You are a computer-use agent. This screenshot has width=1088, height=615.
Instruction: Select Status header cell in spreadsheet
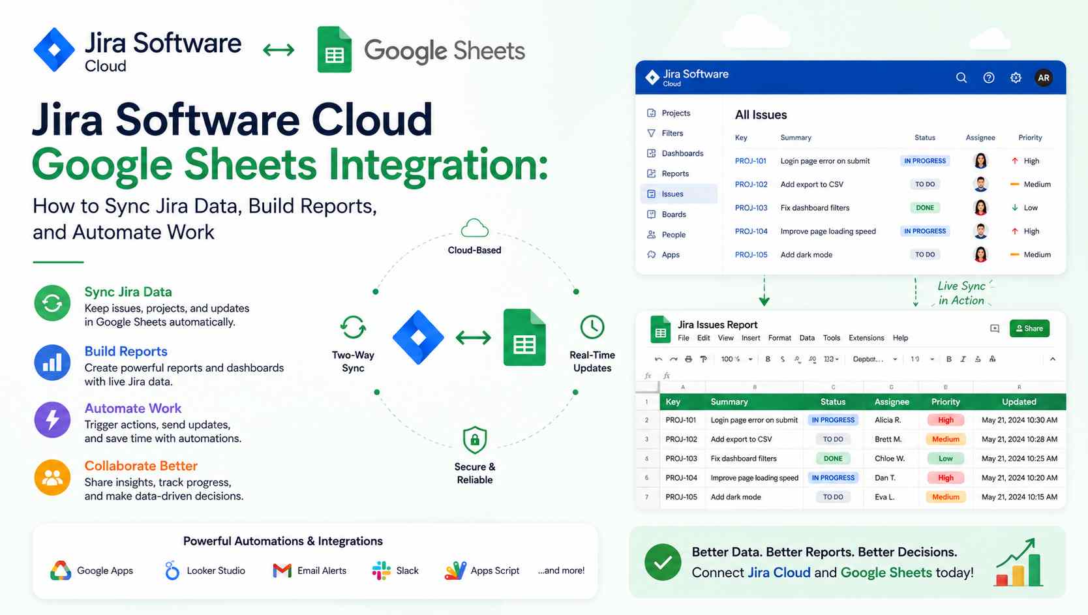(x=833, y=402)
